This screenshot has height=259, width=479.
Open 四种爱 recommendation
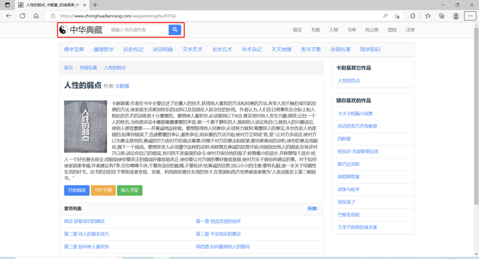coord(344,139)
